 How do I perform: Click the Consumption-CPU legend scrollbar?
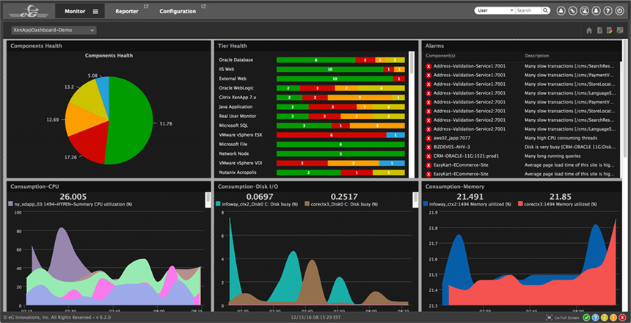click(208, 200)
